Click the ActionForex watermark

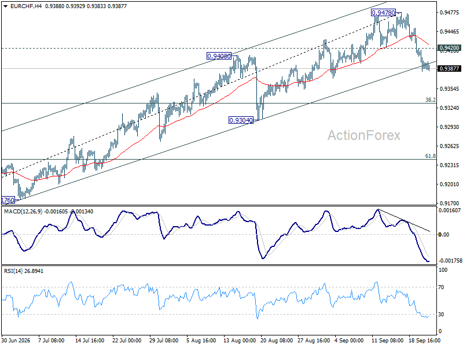364,135
